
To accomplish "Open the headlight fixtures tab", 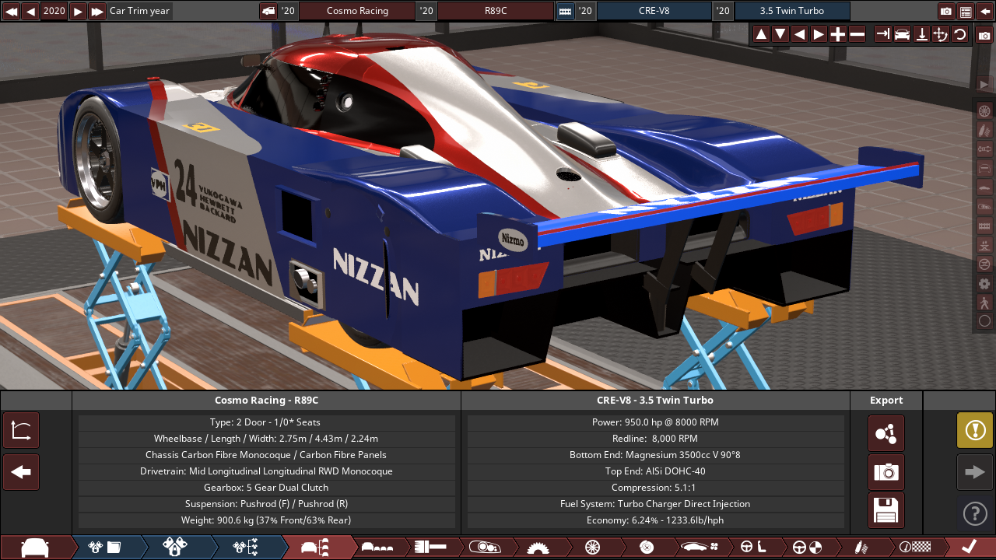I will point(483,548).
